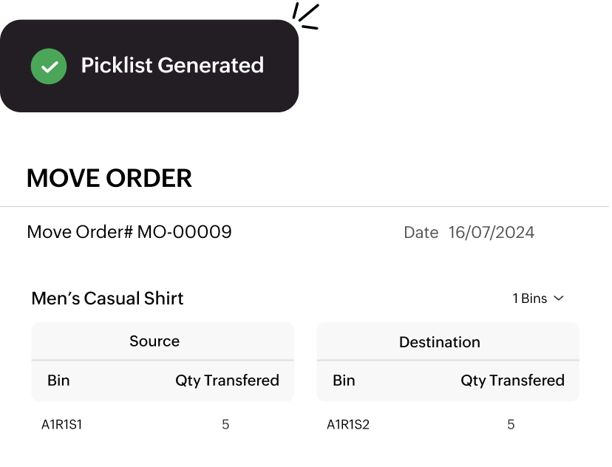Select destination bin A1R1S2
Screen dimensions: 612x467
tap(348, 425)
